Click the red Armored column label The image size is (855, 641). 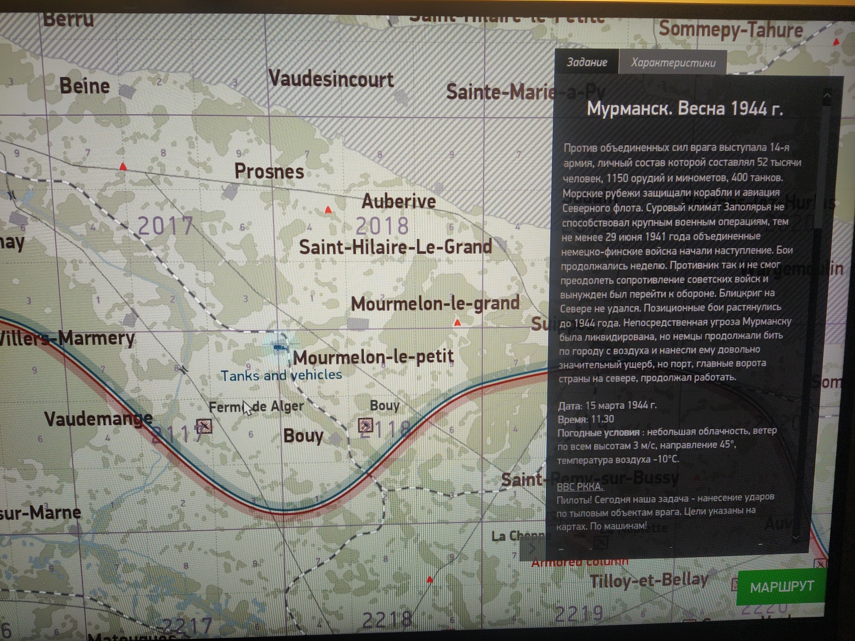pos(580,562)
